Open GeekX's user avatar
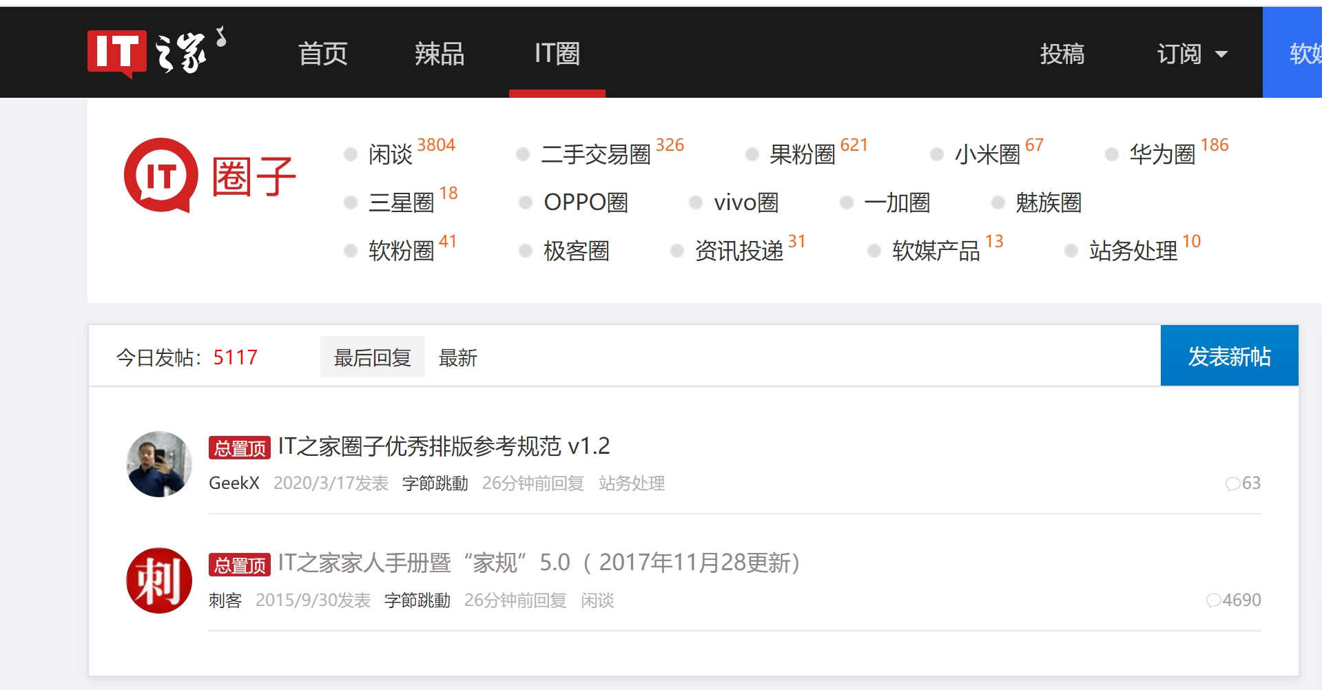1322x690 pixels. [x=159, y=464]
